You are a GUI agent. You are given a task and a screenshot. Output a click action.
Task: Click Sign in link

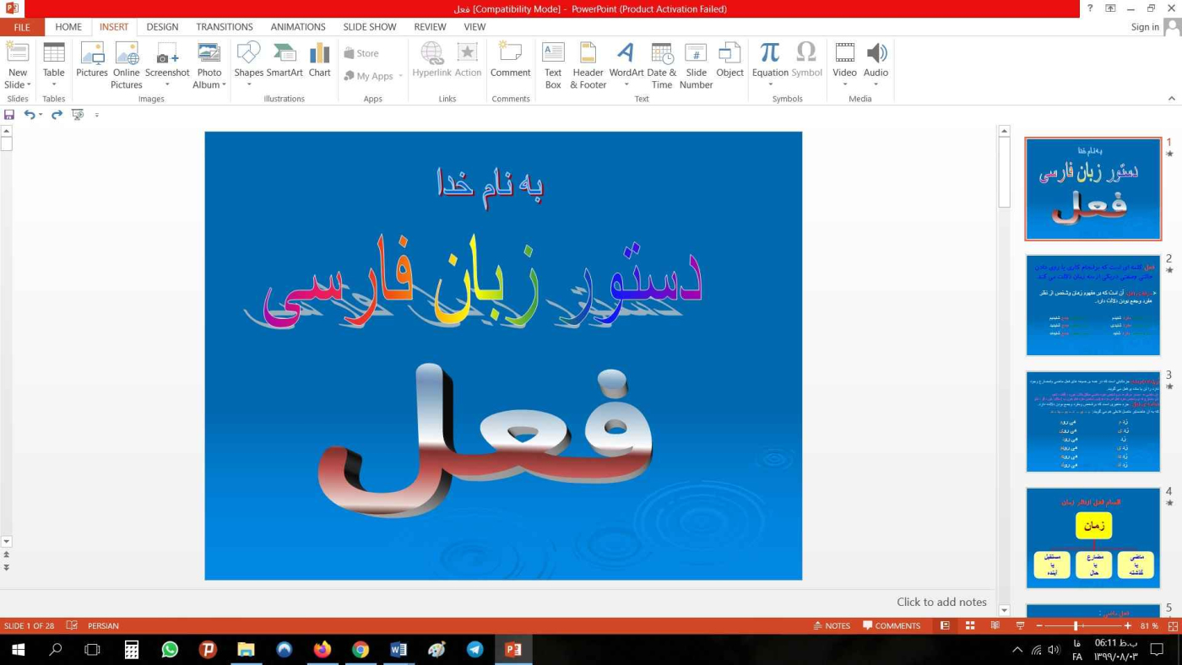1145,27
